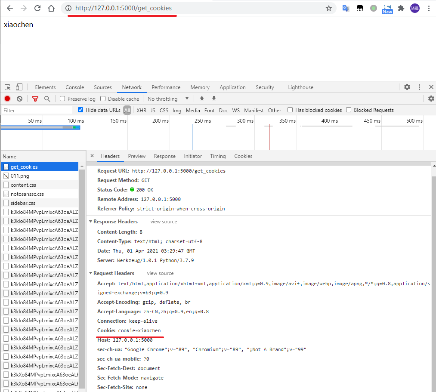Open the Application tab
The image size is (436, 392).
pyautogui.click(x=233, y=87)
